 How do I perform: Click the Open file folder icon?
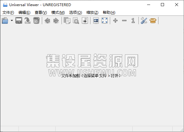pyautogui.click(x=5, y=21)
